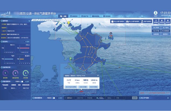Toggle the 海上浮标站 layer
This screenshot has height=111, width=171.
click(x=156, y=28)
